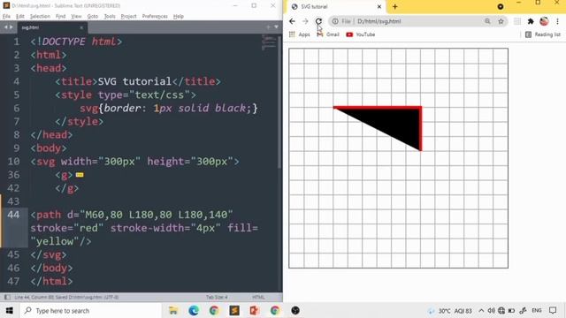Open first Chrome icon on taskbar
The width and height of the screenshot is (566, 318).
[x=214, y=310]
